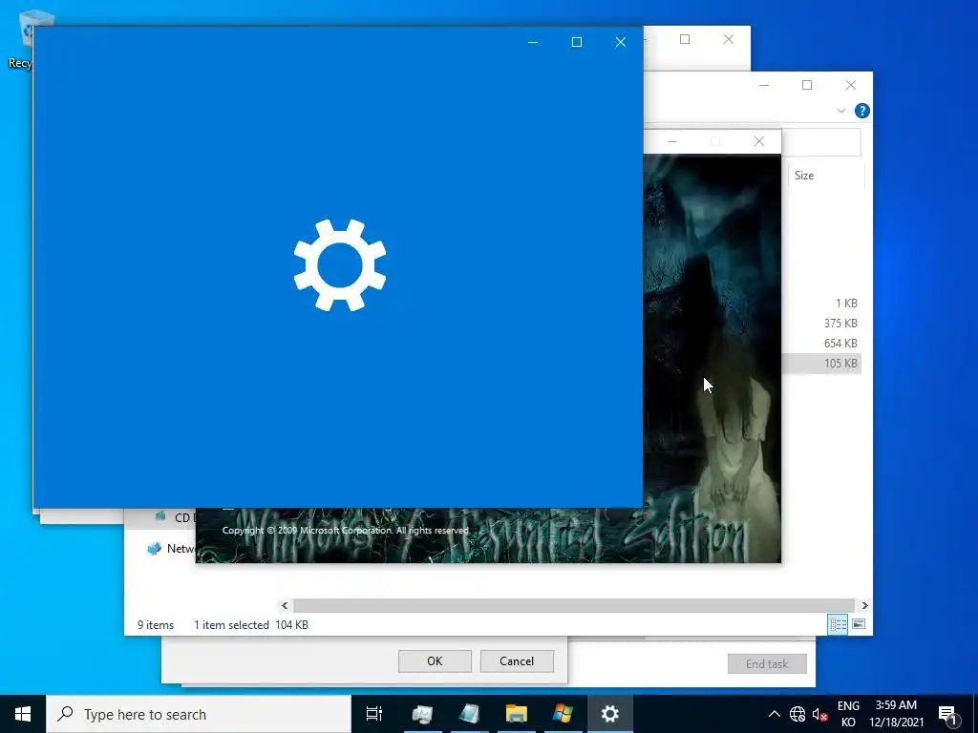978x733 pixels.
Task: Click the Cancel button in the dialog
Action: [x=517, y=661]
